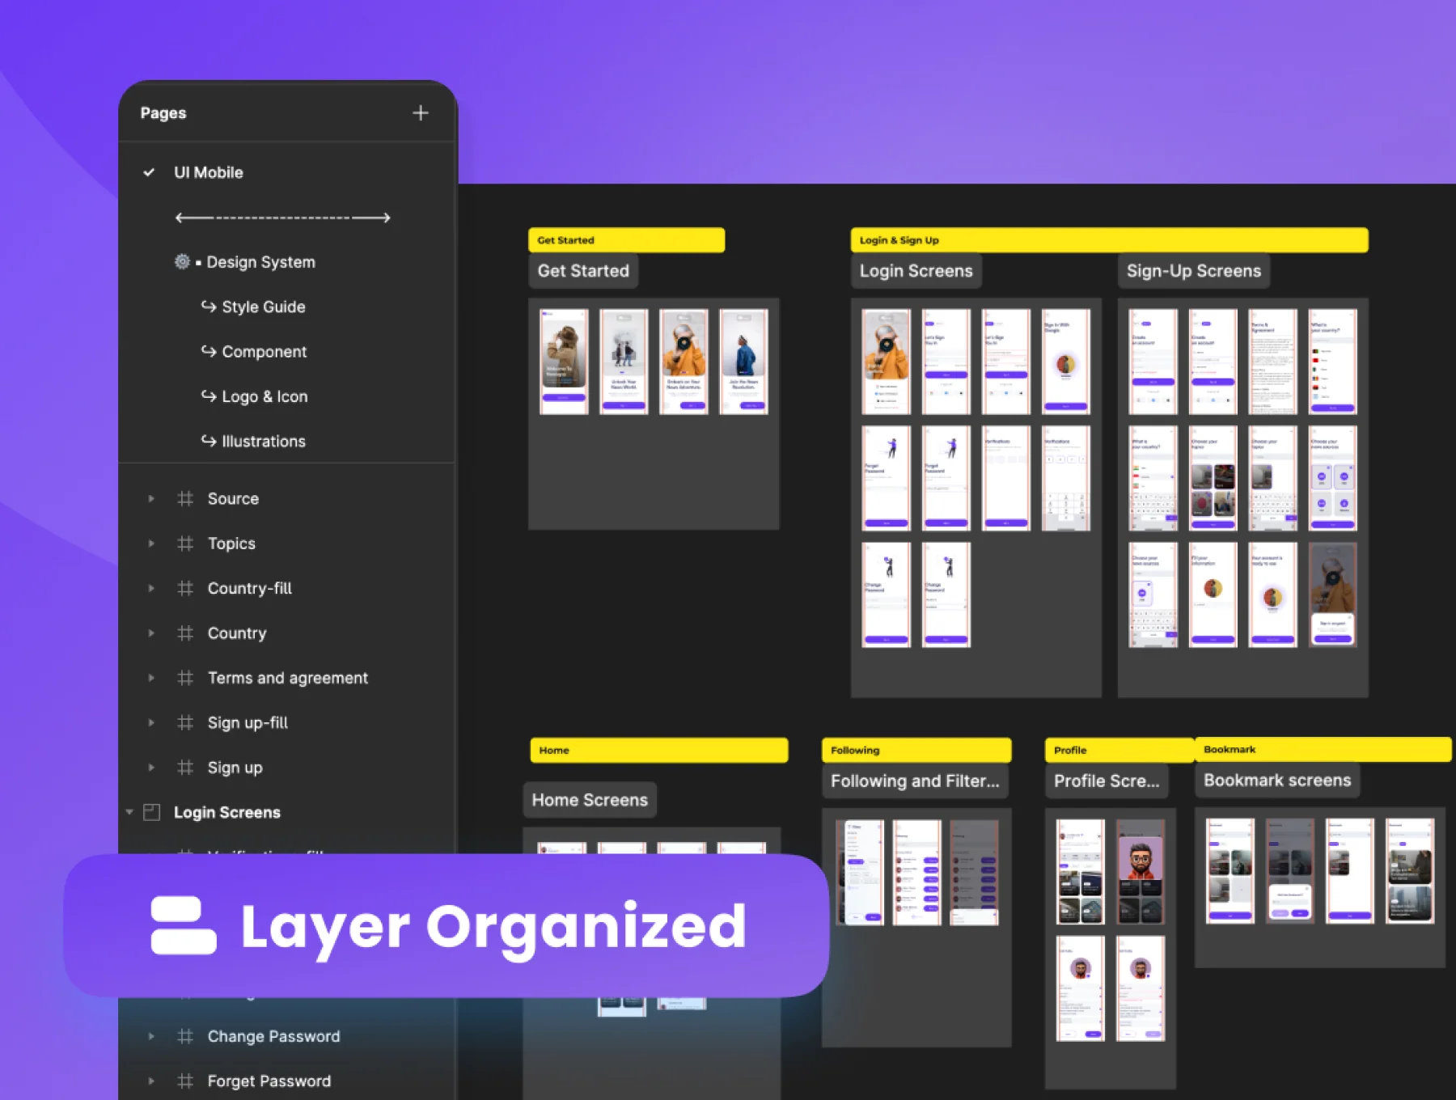1456x1100 pixels.
Task: Click the yellow Home label bar
Action: tap(659, 750)
